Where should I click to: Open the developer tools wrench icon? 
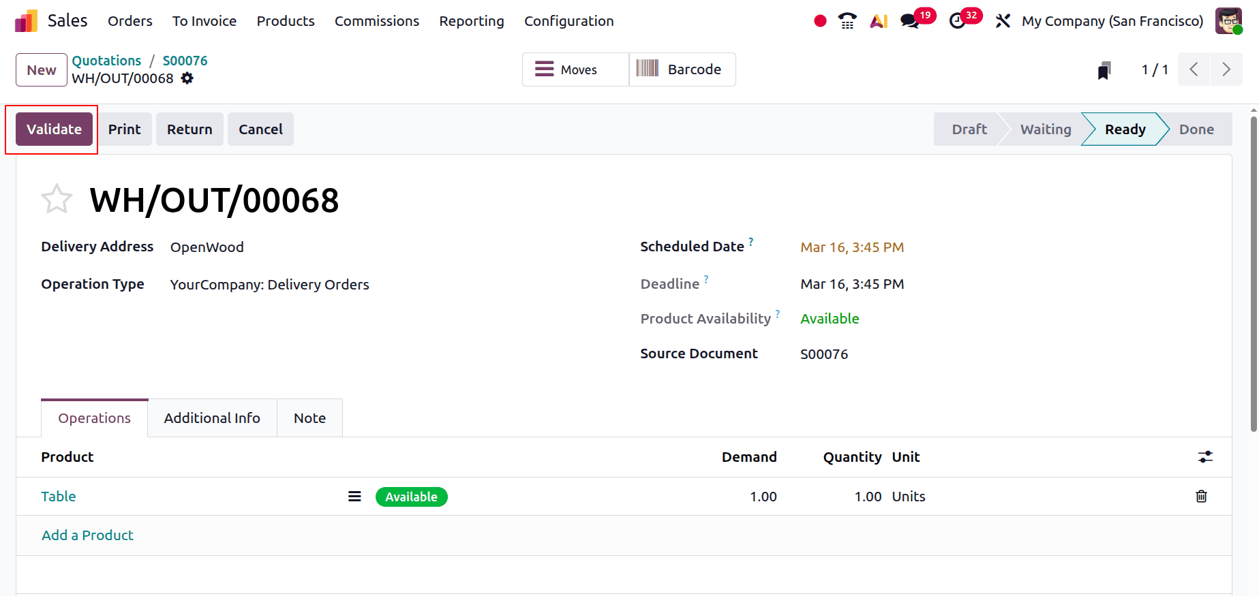(x=1002, y=21)
